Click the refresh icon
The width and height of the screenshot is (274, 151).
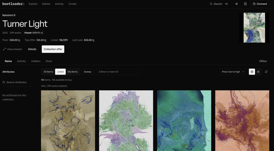pyautogui.click(x=266, y=72)
